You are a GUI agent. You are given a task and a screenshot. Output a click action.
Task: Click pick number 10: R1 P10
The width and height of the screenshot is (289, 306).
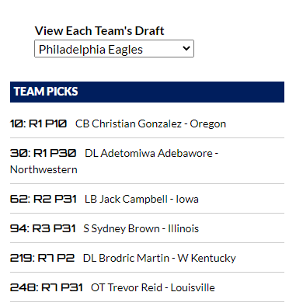pyautogui.click(x=38, y=123)
